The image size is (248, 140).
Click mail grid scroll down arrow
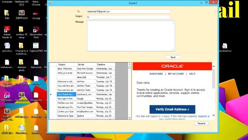tap(130, 117)
